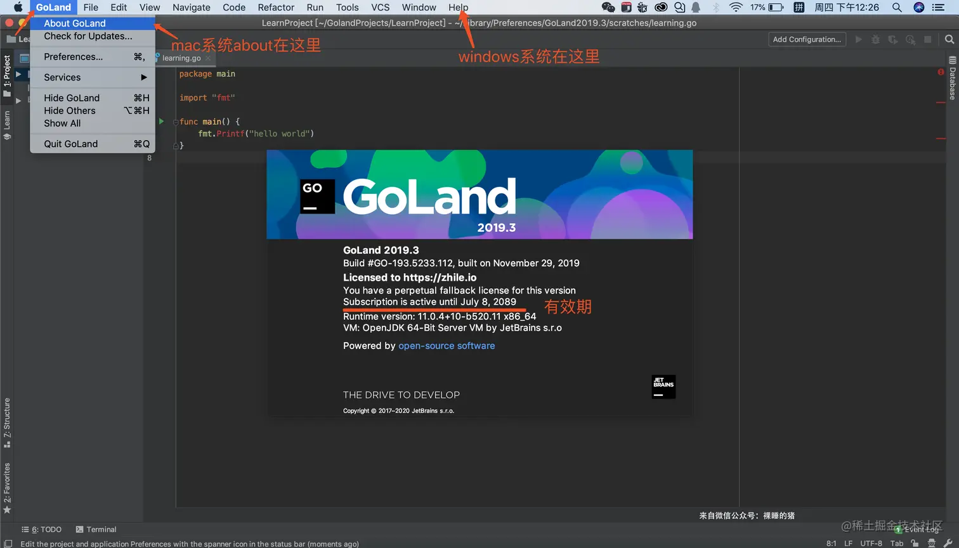Click the Run button in the toolbar
The height and width of the screenshot is (548, 959).
(x=858, y=39)
